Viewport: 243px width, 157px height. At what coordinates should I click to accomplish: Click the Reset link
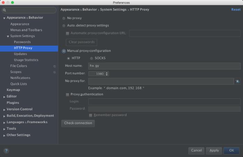(x=236, y=10)
